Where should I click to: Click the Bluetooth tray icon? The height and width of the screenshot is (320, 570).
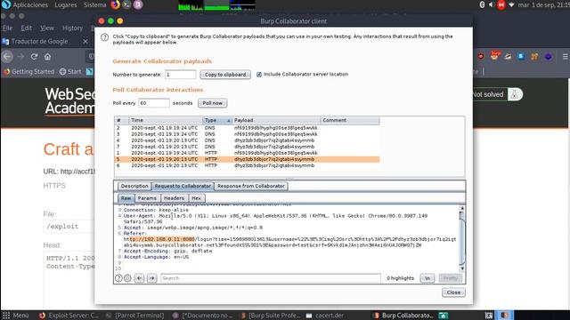(483, 4)
